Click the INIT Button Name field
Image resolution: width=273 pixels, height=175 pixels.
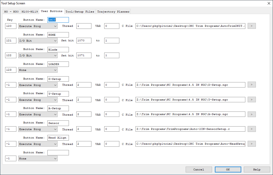pos(58,20)
